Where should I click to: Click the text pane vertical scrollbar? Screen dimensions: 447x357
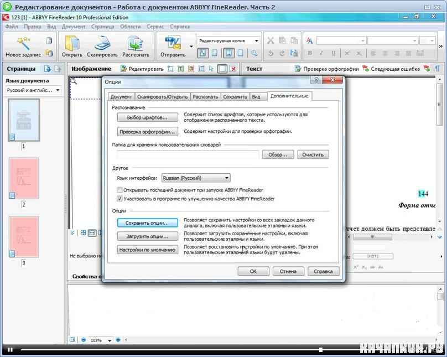pos(440,106)
